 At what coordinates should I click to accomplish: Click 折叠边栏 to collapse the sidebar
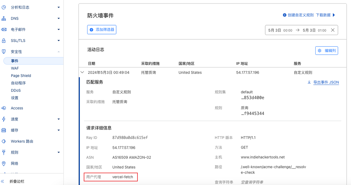(x=17, y=181)
